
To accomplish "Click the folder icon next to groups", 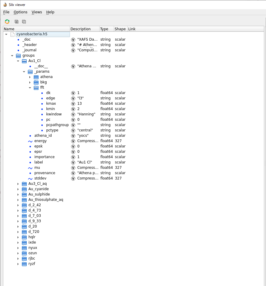I will click(x=18, y=55).
